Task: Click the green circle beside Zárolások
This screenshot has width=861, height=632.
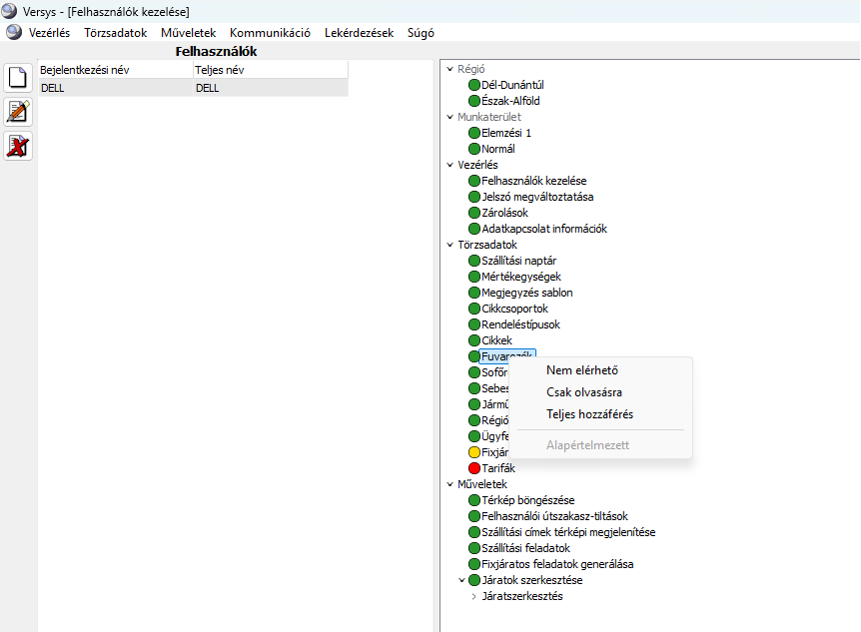Action: coord(474,213)
